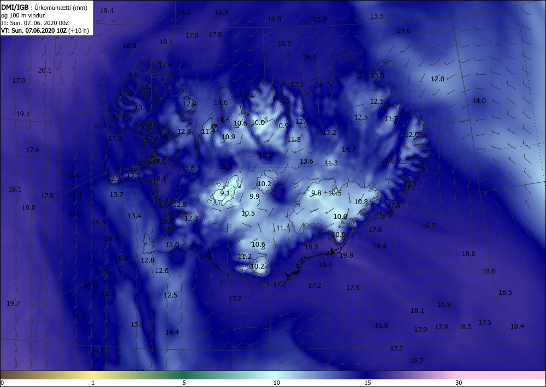Click the 12.6 value on the map
The image size is (546, 387).
(x=162, y=270)
